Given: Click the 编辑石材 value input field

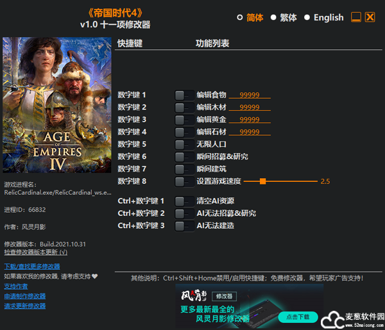Looking at the screenshot, I should (250, 132).
